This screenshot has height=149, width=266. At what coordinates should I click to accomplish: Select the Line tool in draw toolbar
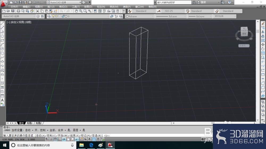coord(2,23)
